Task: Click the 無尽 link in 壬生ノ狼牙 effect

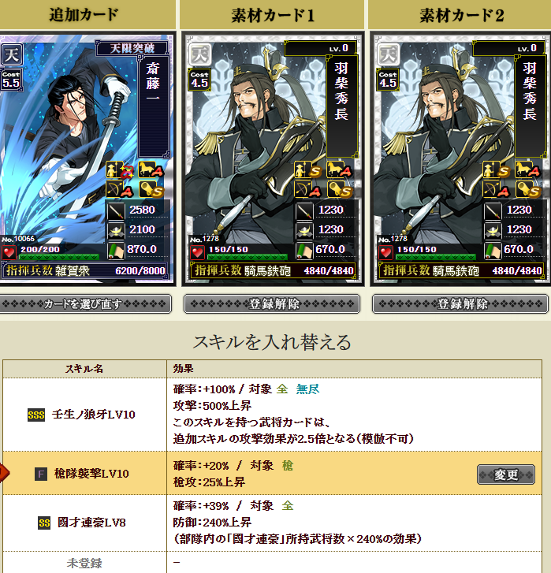Action: point(307,389)
